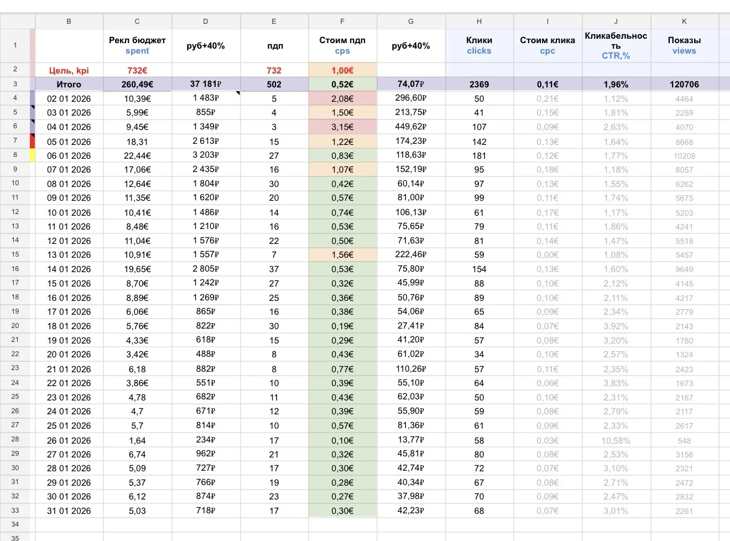Select cell 449,62₽
The height and width of the screenshot is (541, 730).
coord(411,127)
